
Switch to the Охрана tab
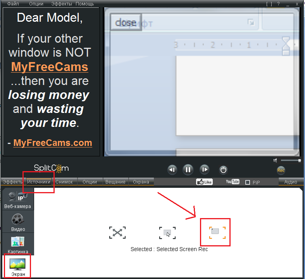pos(141,182)
